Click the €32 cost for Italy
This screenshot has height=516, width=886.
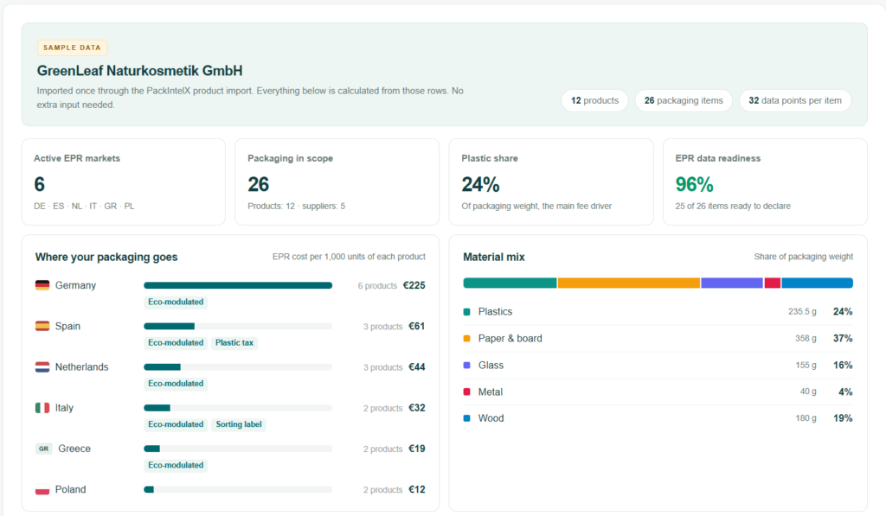click(x=416, y=408)
